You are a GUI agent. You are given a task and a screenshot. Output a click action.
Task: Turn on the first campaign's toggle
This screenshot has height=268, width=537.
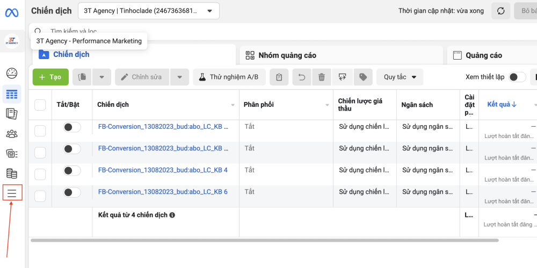[x=72, y=127]
